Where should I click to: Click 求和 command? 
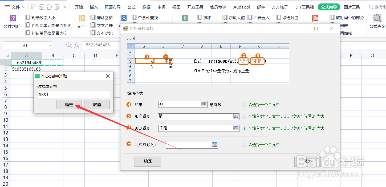coord(204,18)
